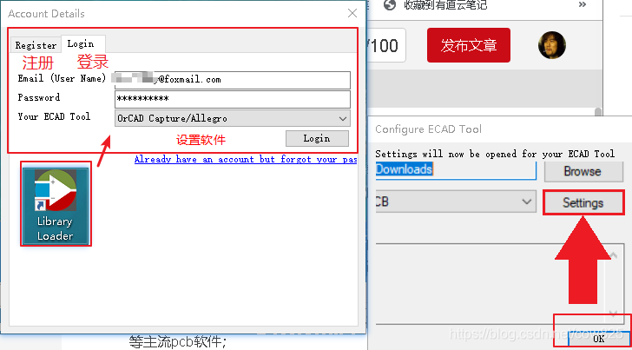Image resolution: width=632 pixels, height=350 pixels.
Task: Click the list box scroll-up arrow
Action: pyautogui.click(x=613, y=255)
